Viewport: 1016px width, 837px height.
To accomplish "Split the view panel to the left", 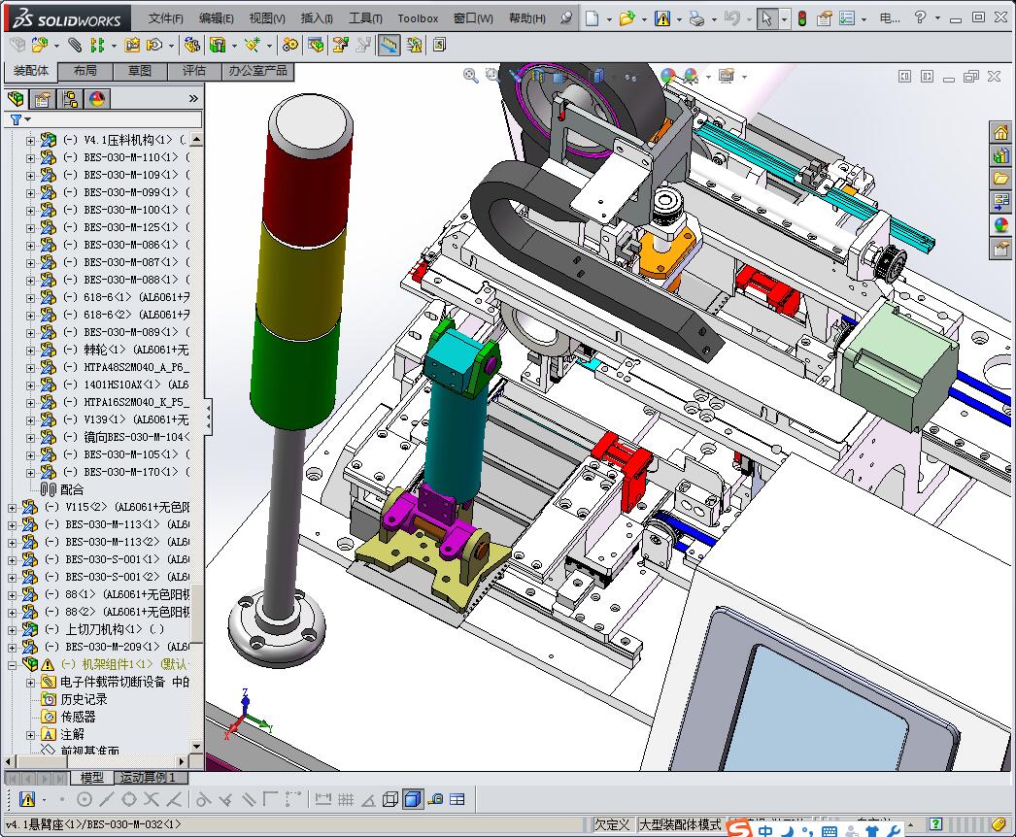I will [904, 77].
